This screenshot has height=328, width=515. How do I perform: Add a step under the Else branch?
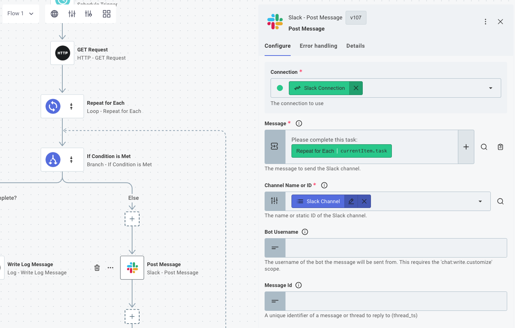click(132, 219)
